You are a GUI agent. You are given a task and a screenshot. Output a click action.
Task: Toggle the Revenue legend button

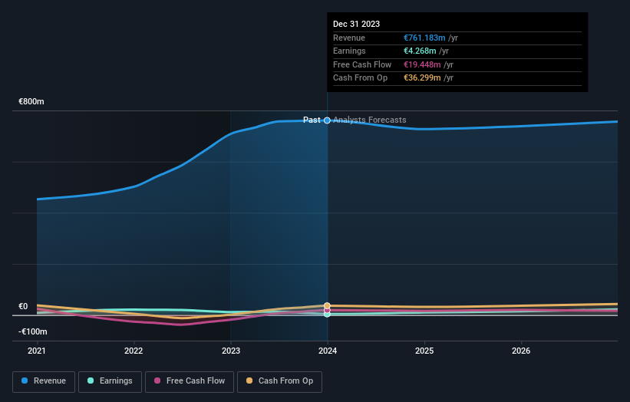click(x=44, y=381)
